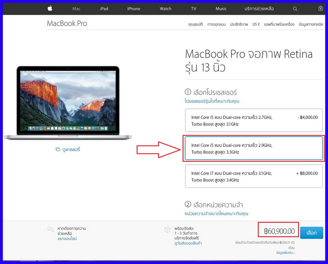Click the เลือกหน่วยความจำ step heading
Screen dimensions: 328x264
[218, 205]
